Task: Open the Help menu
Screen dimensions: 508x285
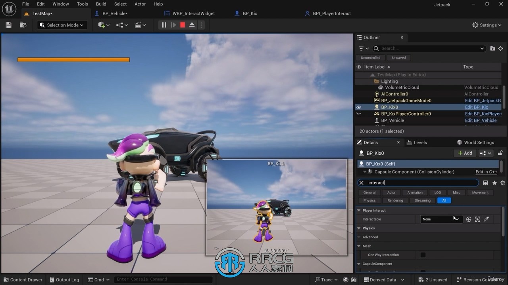Action: (x=158, y=4)
